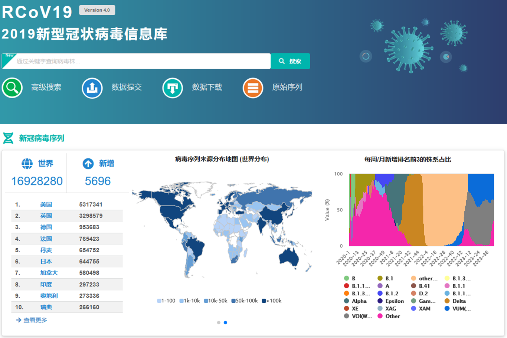Viewport: 507px width, 338px height.
Task: Click the 原始序列 raw sequence icon
Action: point(252,88)
